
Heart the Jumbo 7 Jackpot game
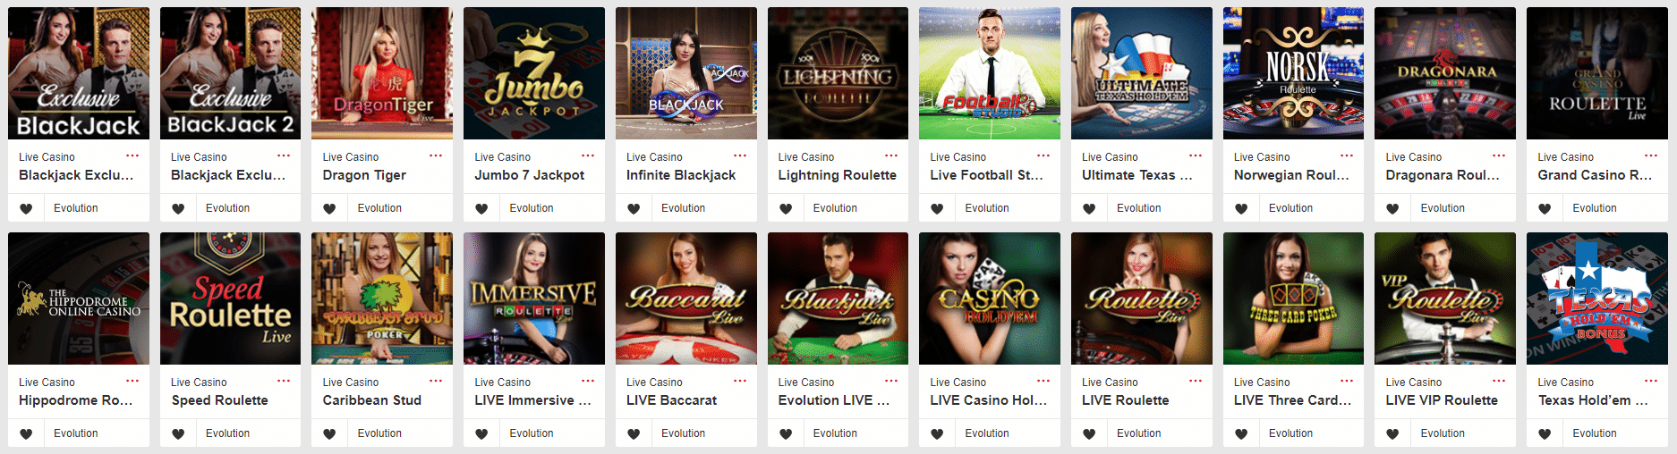tap(481, 209)
